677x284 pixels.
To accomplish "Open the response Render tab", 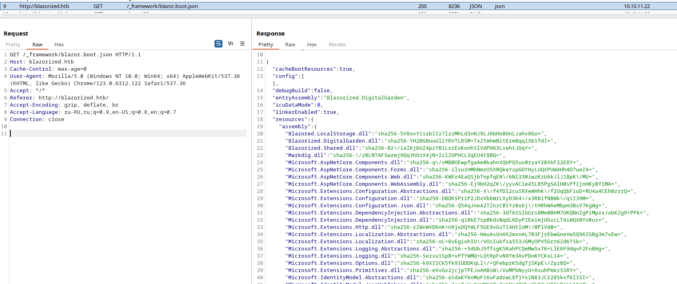I will (x=337, y=45).
